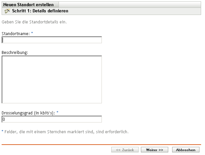Cancel the wizard via Abbrechen
Screen dimensions: 205x155
tap(185, 150)
